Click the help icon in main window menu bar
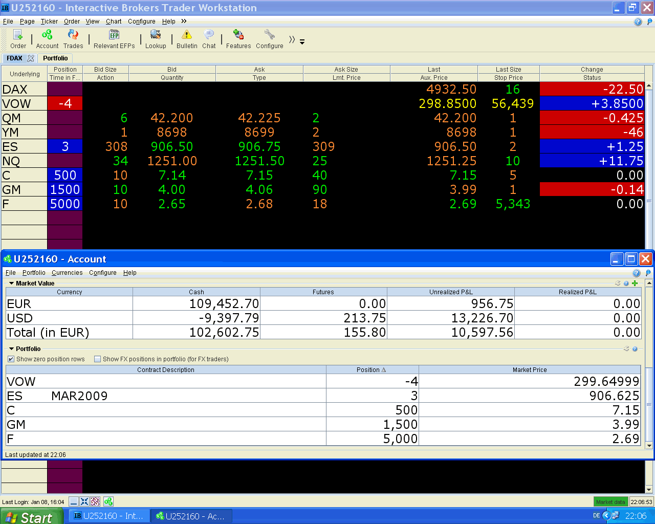Image resolution: width=655 pixels, height=524 pixels. [x=638, y=22]
